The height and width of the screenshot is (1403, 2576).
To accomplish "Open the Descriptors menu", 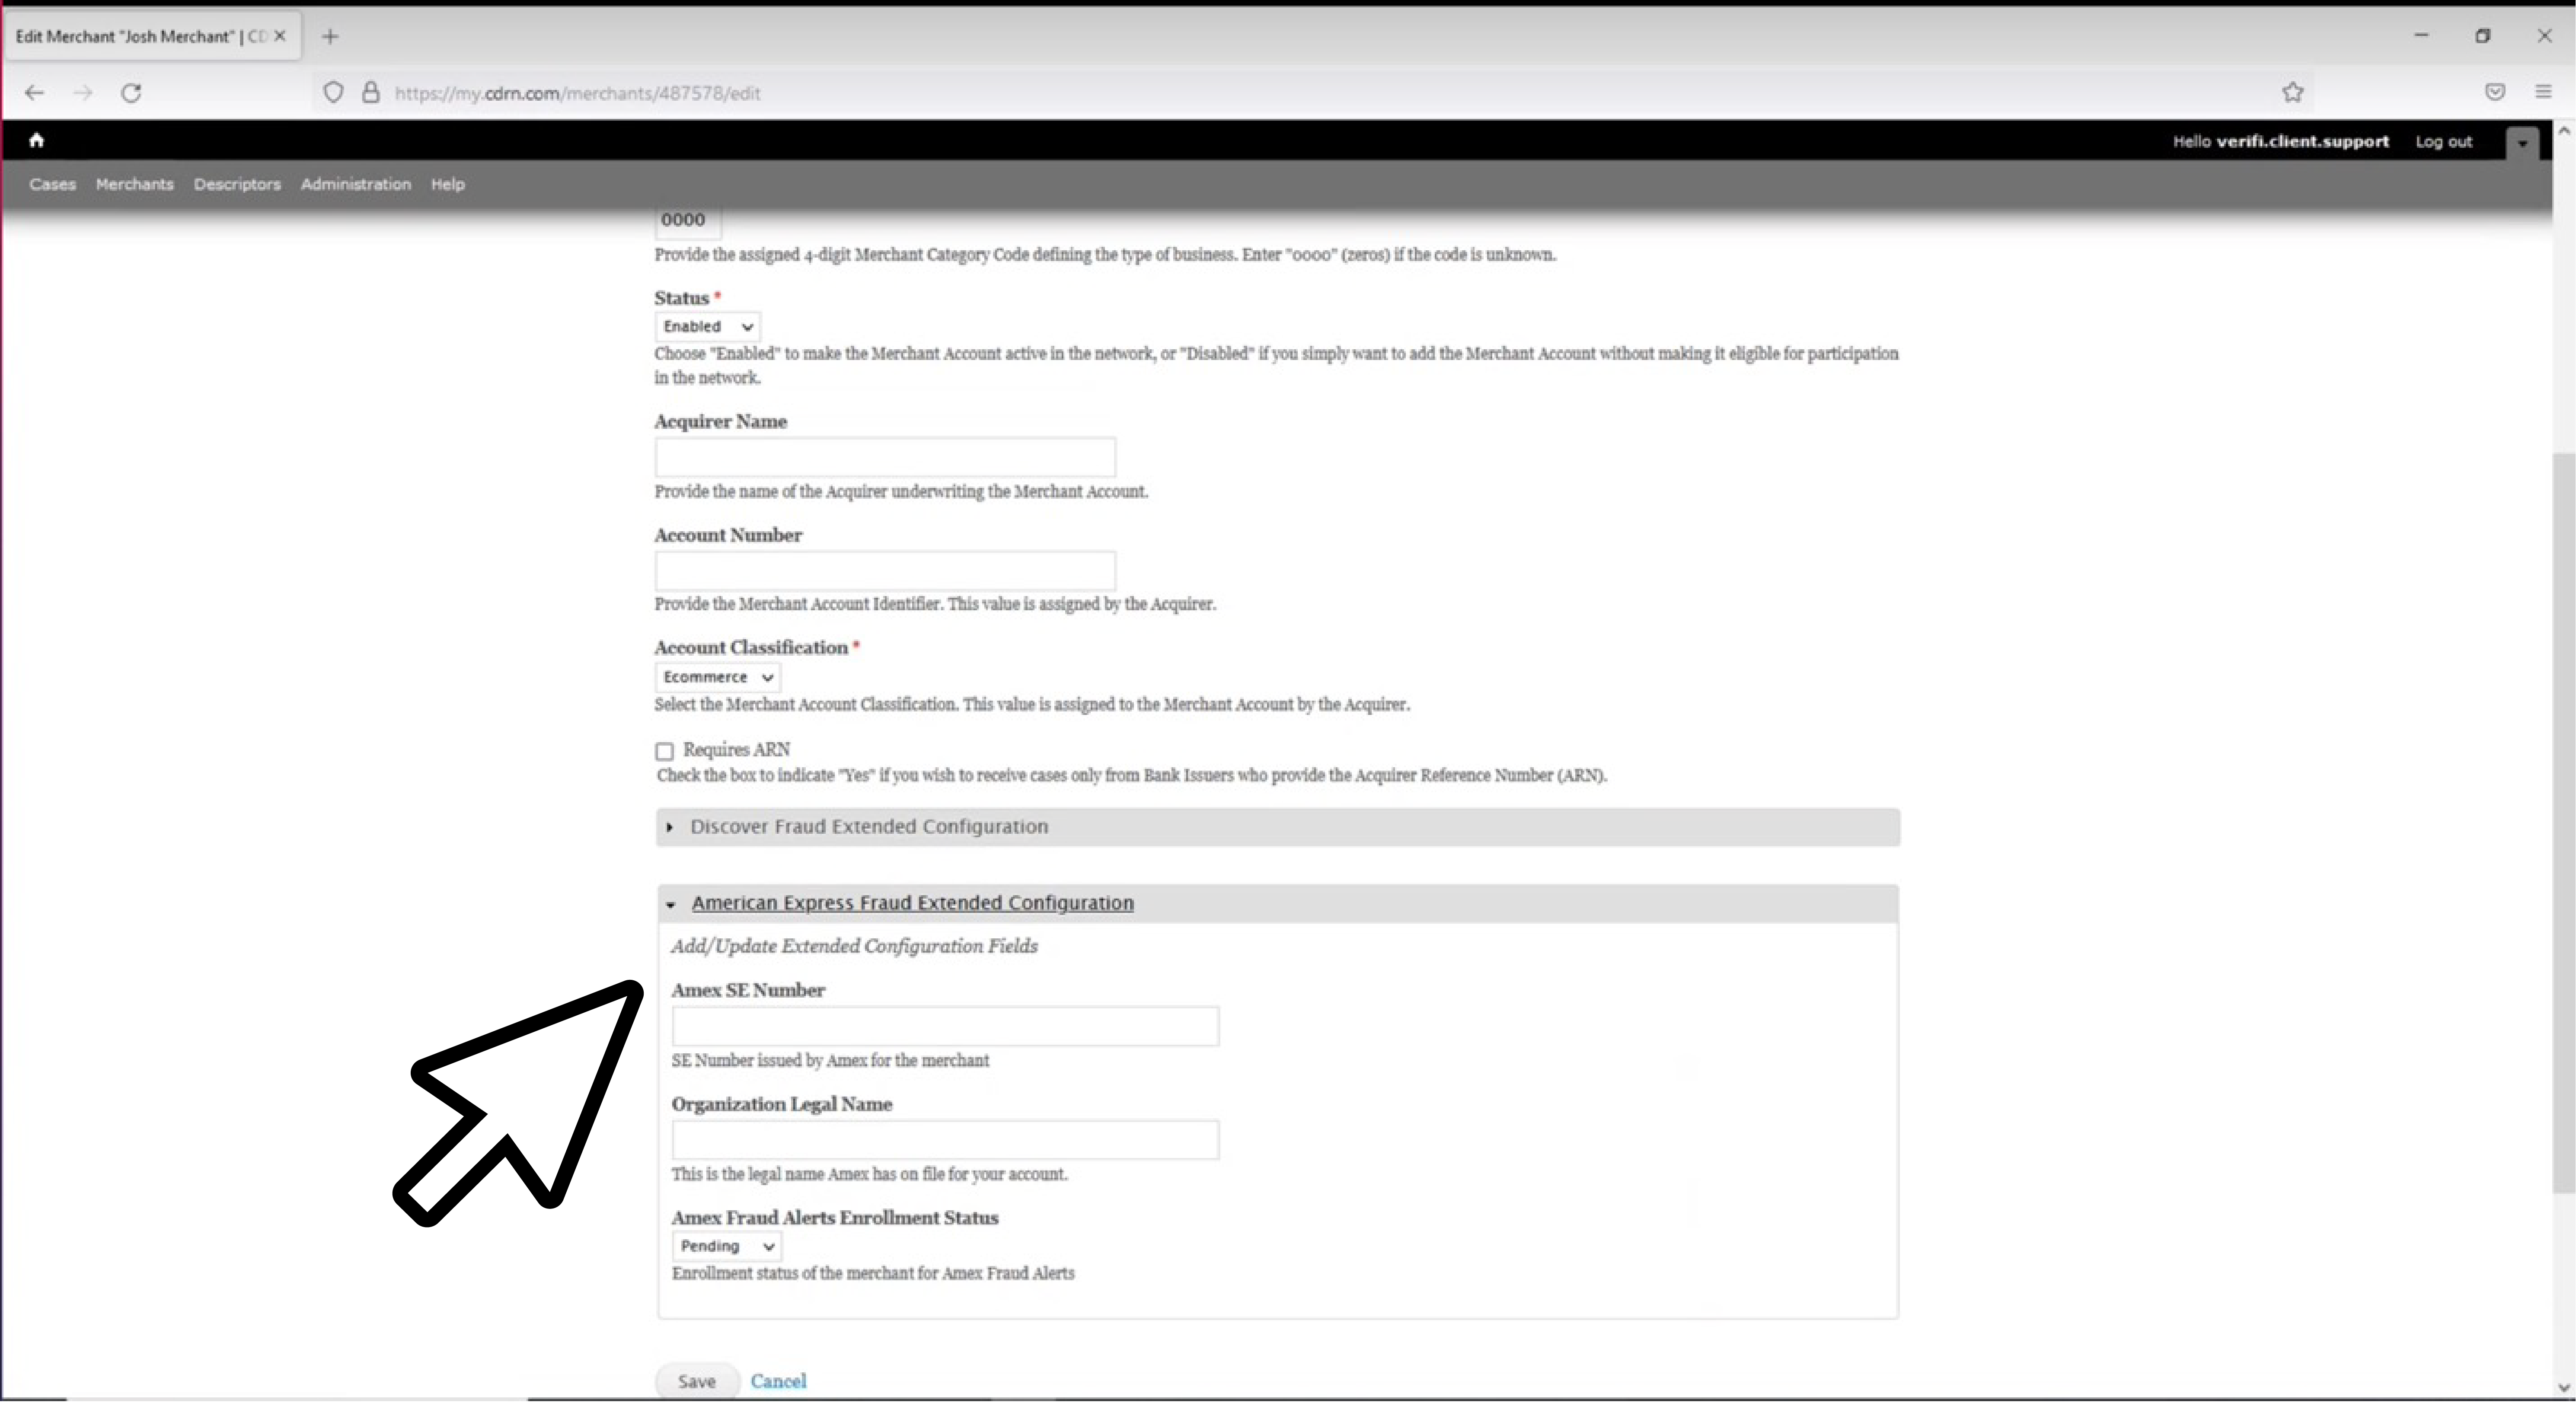I will pyautogui.click(x=237, y=184).
